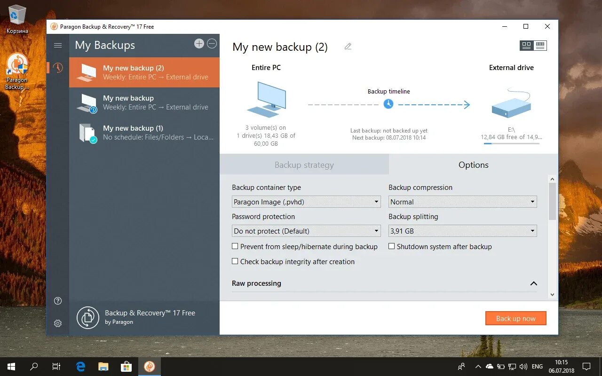Switch to tile view layout icon
This screenshot has height=376, width=602.
click(526, 45)
